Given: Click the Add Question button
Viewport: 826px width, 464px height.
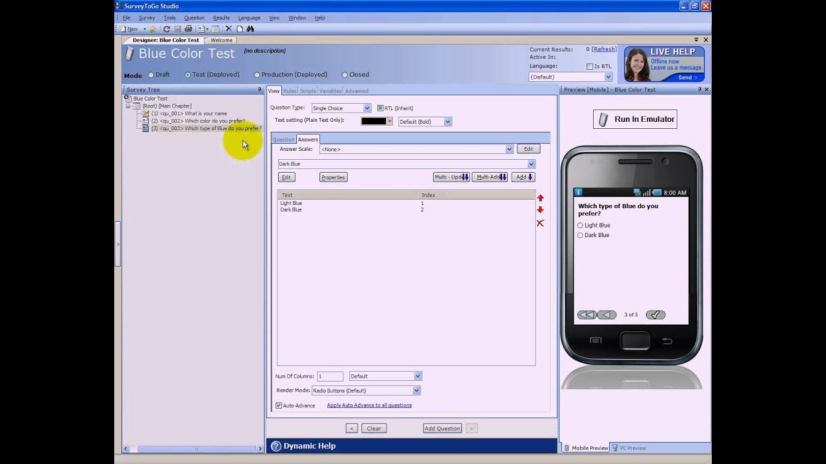Looking at the screenshot, I should tap(442, 428).
